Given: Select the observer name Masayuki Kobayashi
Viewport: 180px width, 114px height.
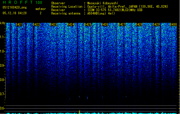Looking at the screenshot, I should [x=103, y=3].
